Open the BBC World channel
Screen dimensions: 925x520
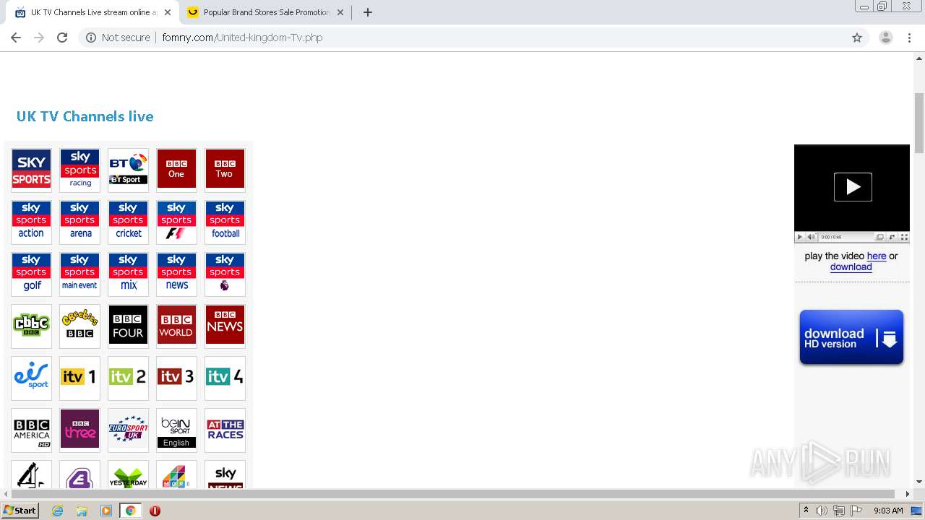click(176, 326)
